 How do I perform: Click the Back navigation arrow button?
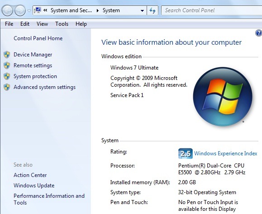coord(7,10)
